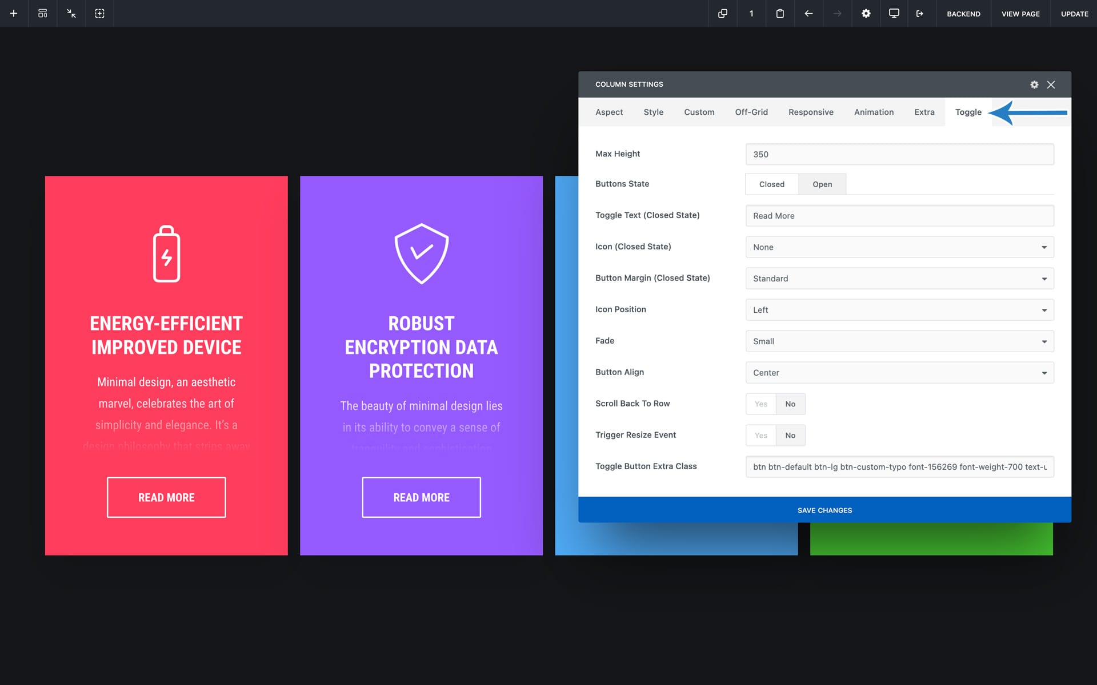The width and height of the screenshot is (1097, 685).
Task: Click the Update button in top bar
Action: point(1074,14)
